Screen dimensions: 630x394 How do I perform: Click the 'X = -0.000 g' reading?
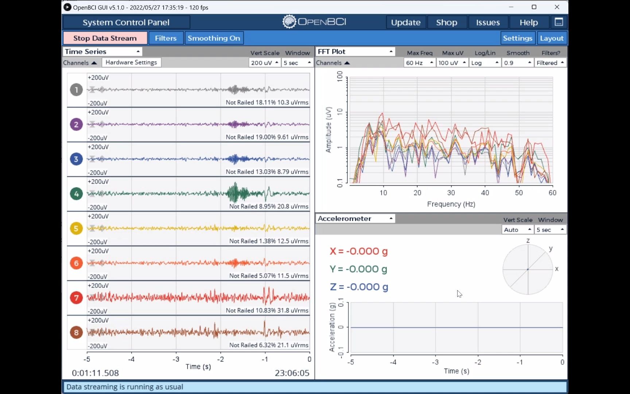point(359,251)
